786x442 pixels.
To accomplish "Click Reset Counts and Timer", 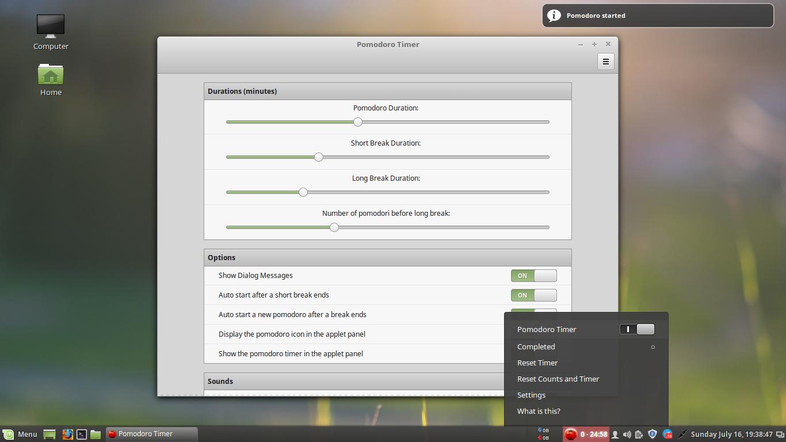I will pos(558,379).
